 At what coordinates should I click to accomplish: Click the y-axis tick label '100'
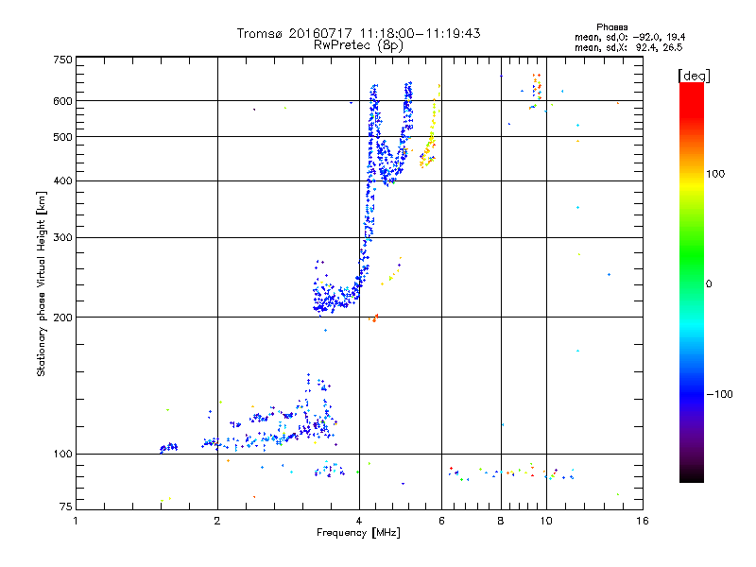pyautogui.click(x=62, y=455)
